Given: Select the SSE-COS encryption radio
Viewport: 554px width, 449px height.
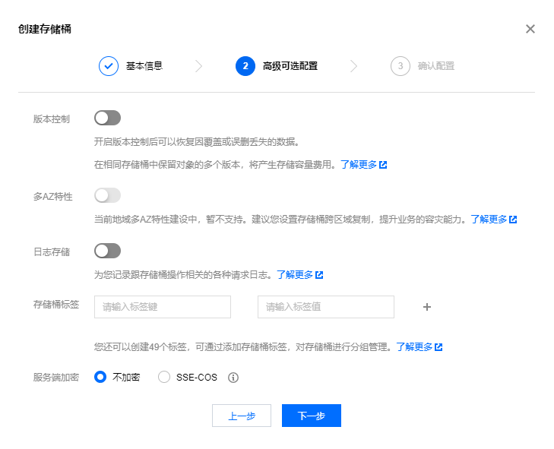Looking at the screenshot, I should (x=164, y=377).
